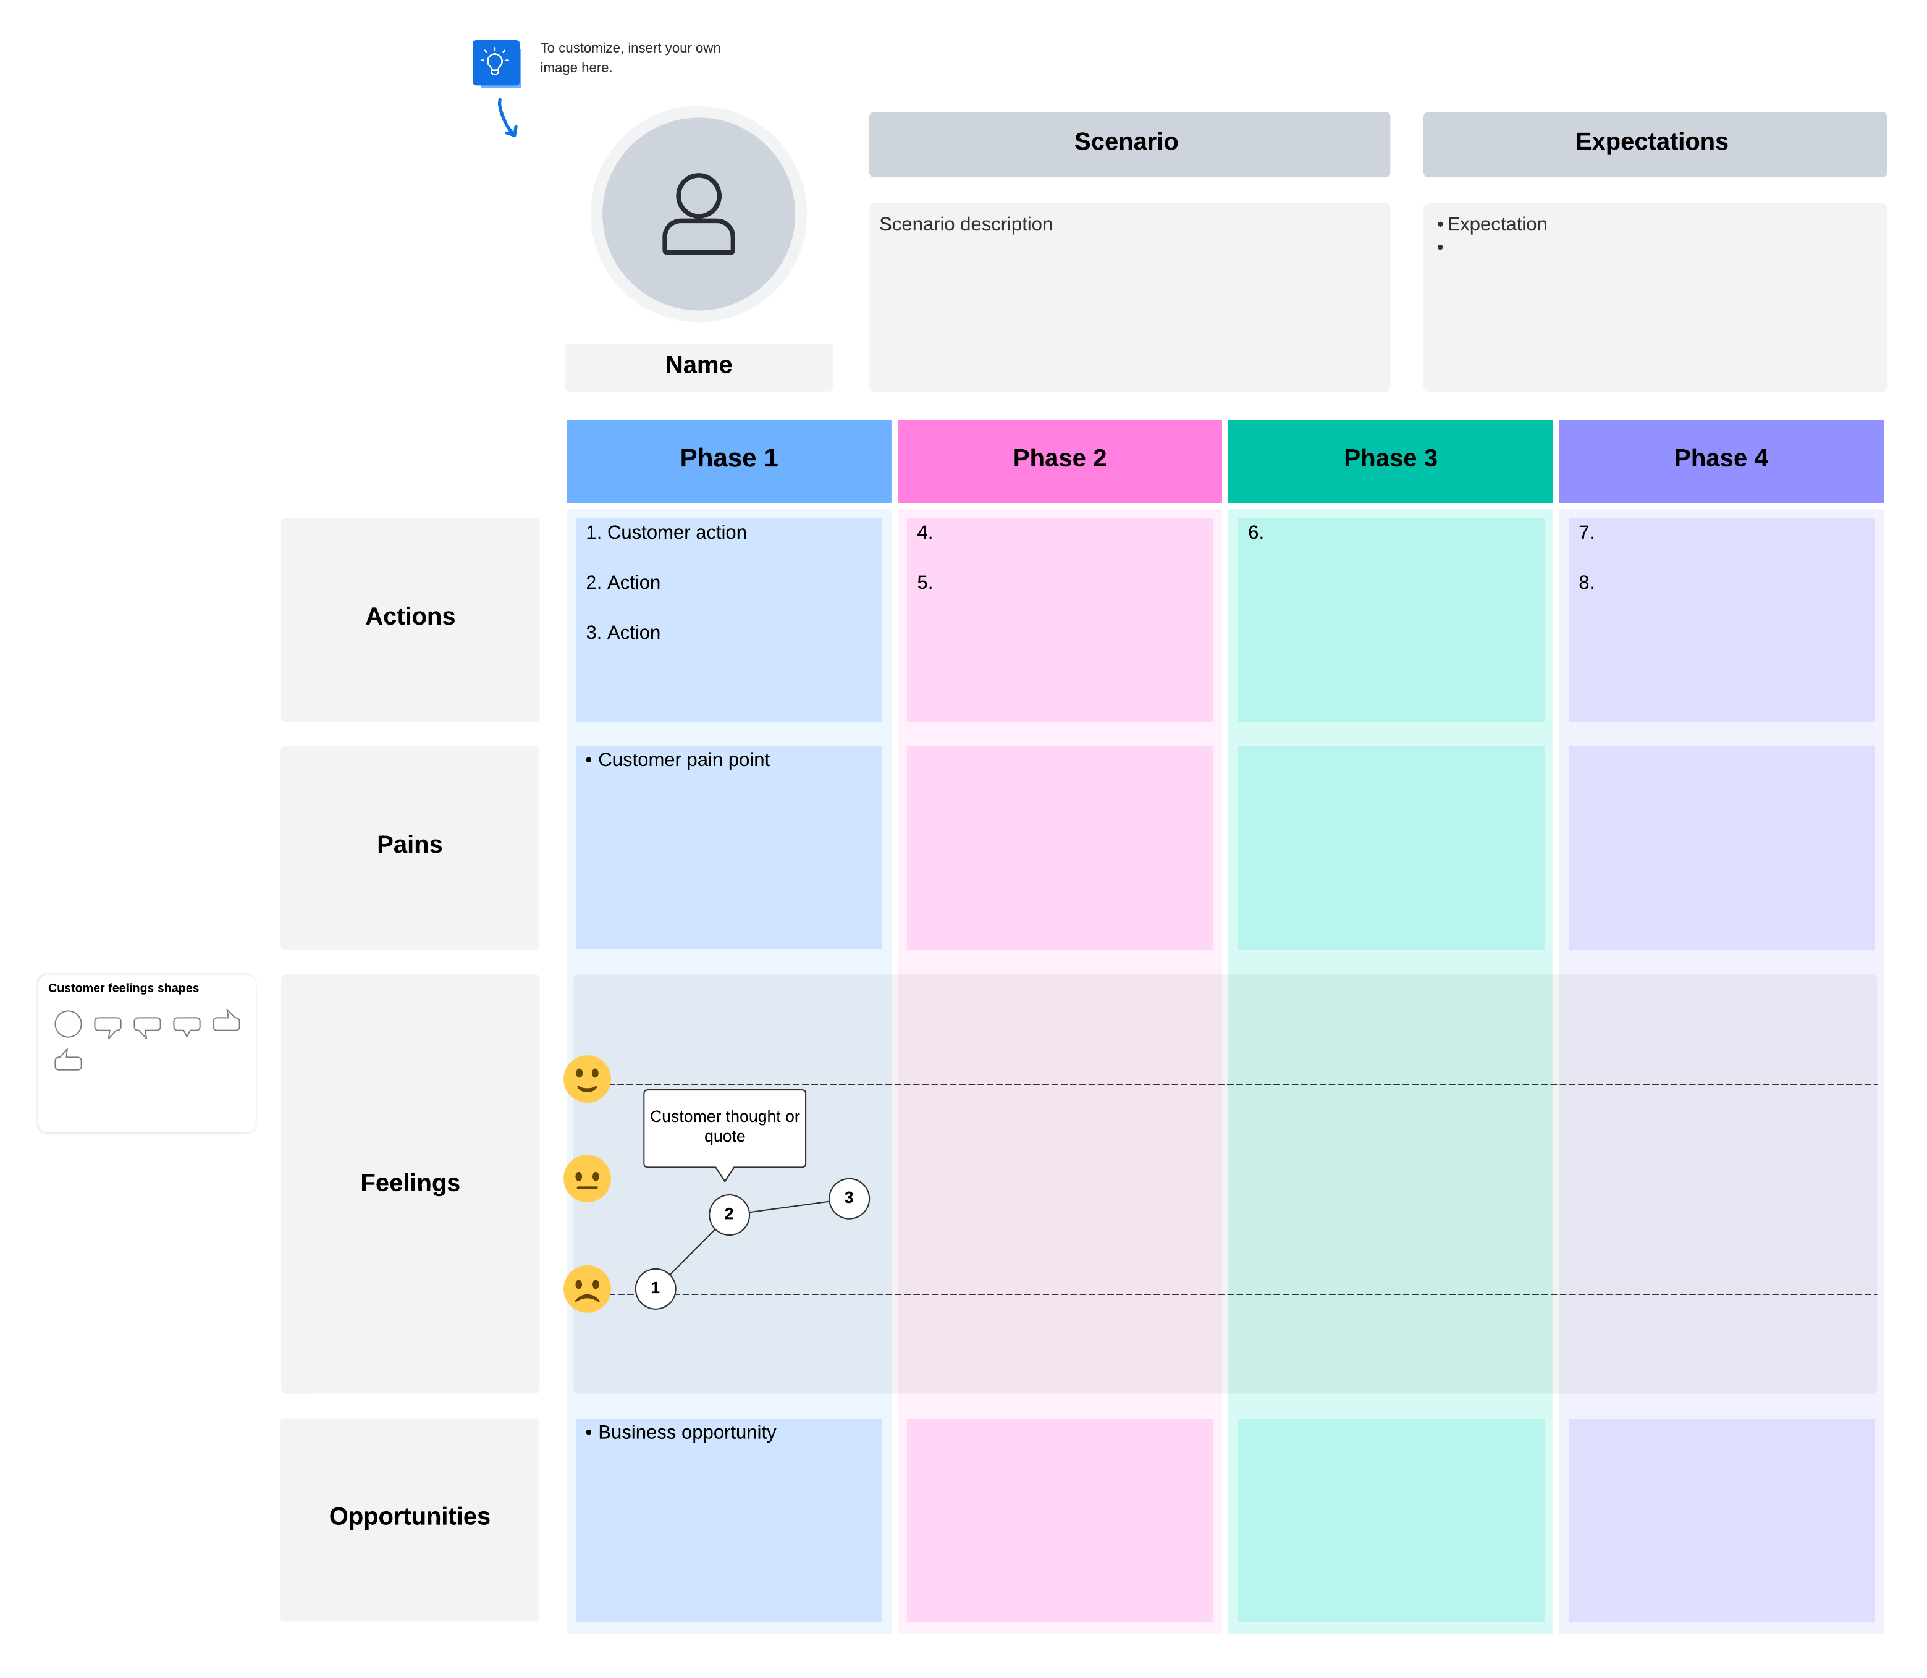Click the happy face emoji
1927x1678 pixels.
click(587, 1079)
